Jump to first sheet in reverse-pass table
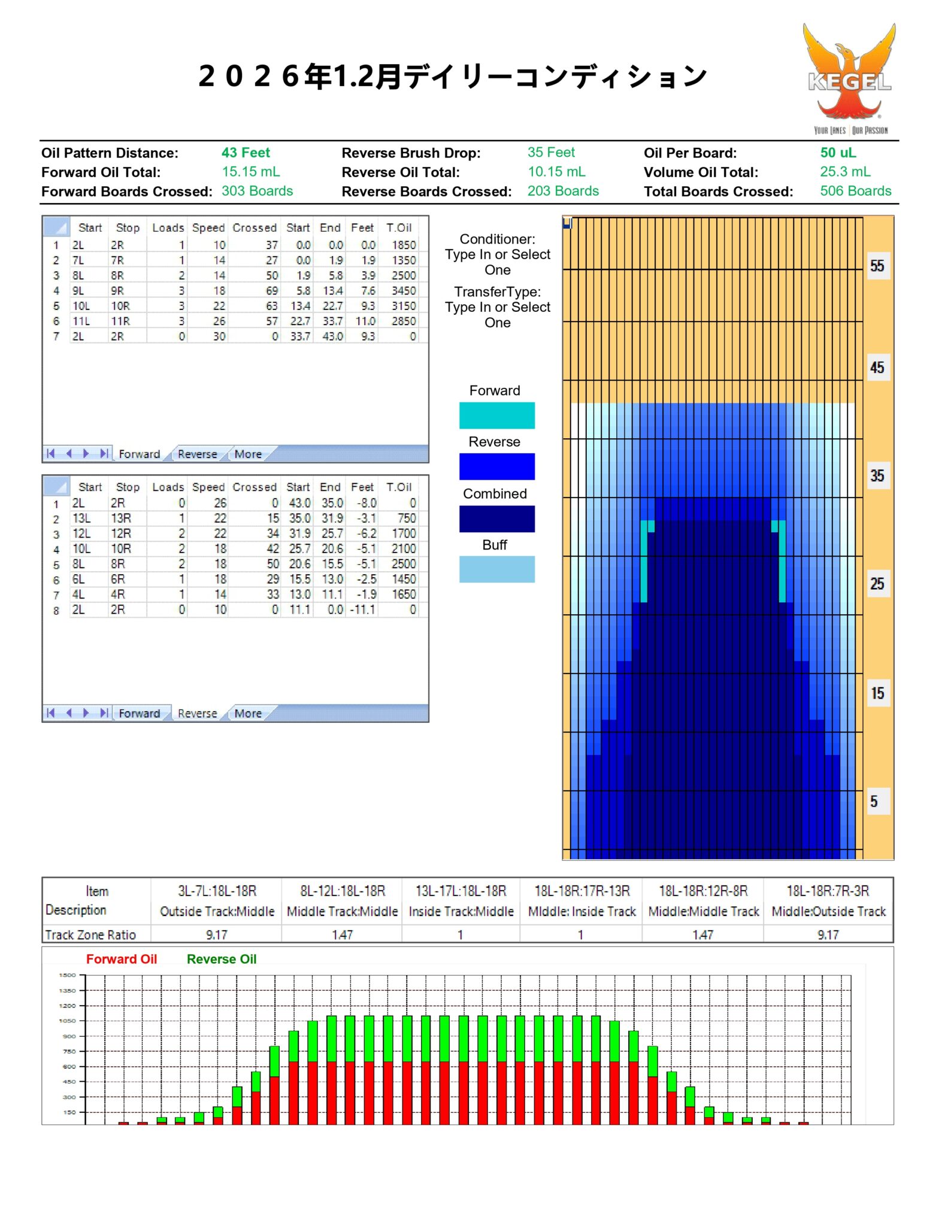Image resolution: width=948 pixels, height=1226 pixels. pyautogui.click(x=51, y=712)
